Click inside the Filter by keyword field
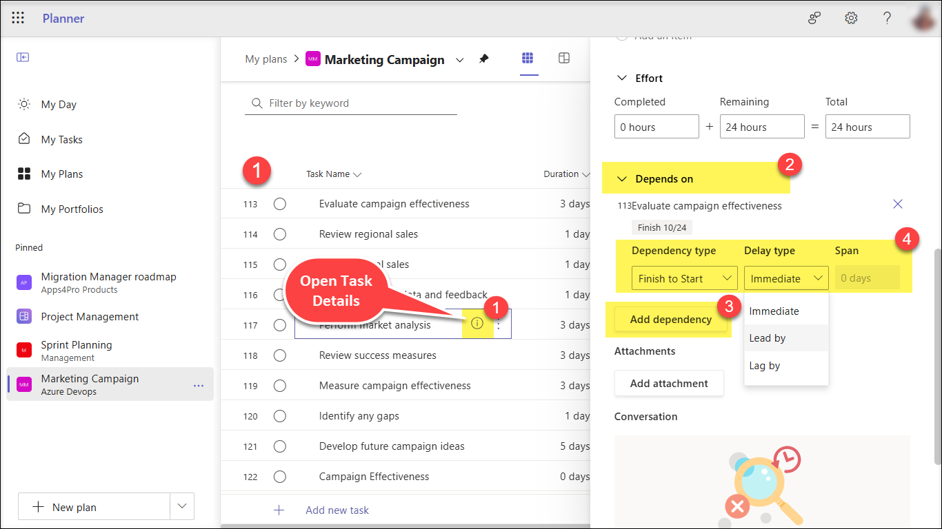This screenshot has width=942, height=529. [350, 102]
